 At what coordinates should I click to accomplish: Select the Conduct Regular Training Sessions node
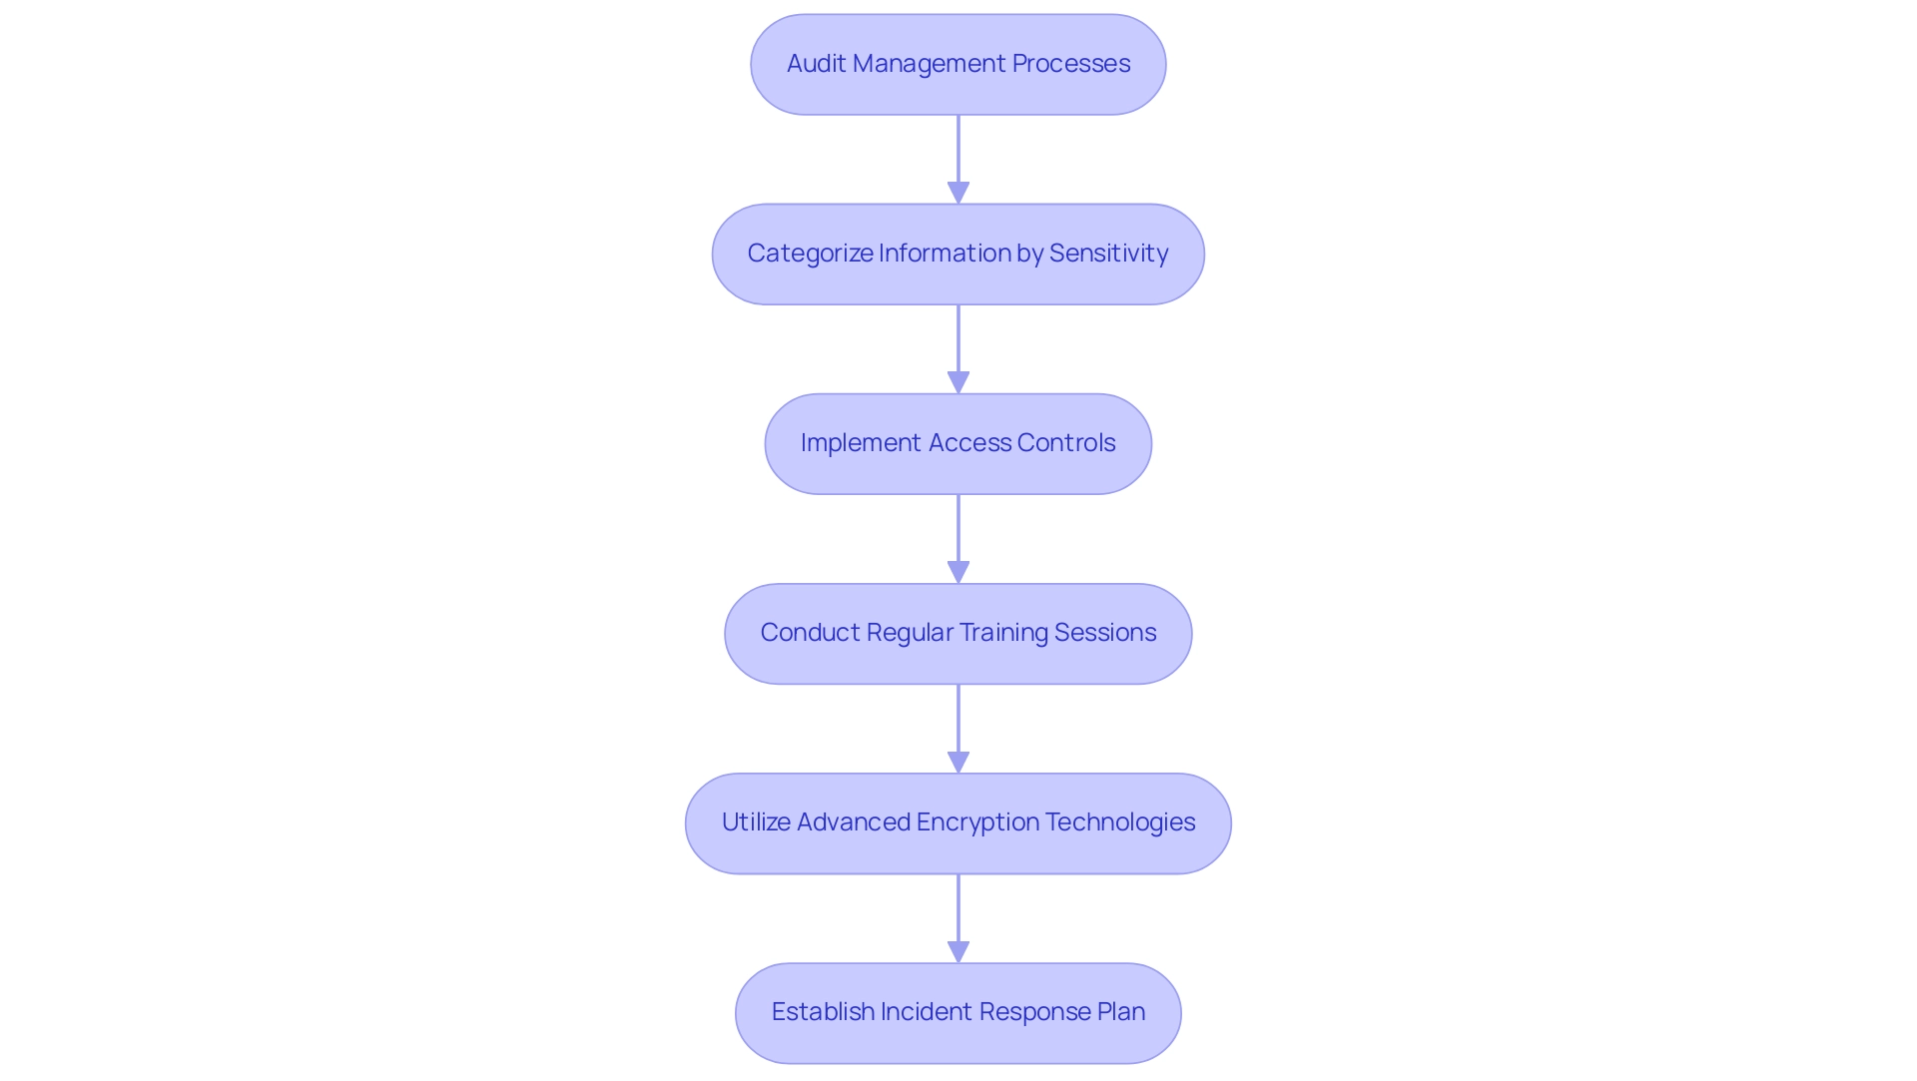click(x=958, y=633)
